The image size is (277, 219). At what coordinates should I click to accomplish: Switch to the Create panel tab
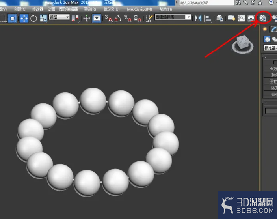click(265, 29)
